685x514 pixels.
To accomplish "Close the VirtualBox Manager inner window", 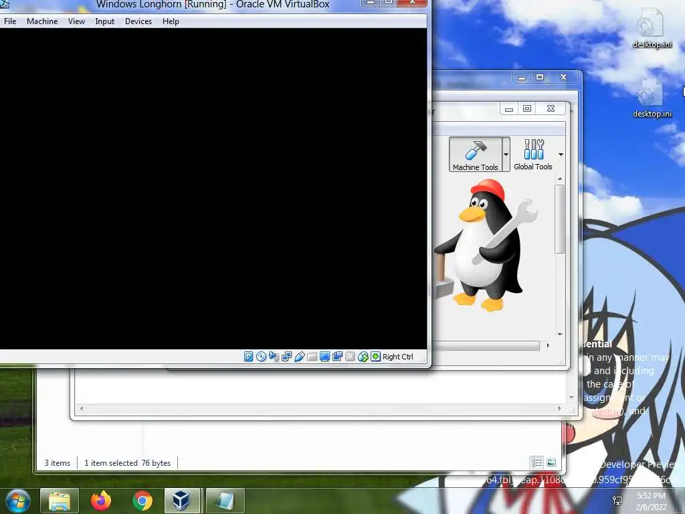I will click(x=551, y=108).
